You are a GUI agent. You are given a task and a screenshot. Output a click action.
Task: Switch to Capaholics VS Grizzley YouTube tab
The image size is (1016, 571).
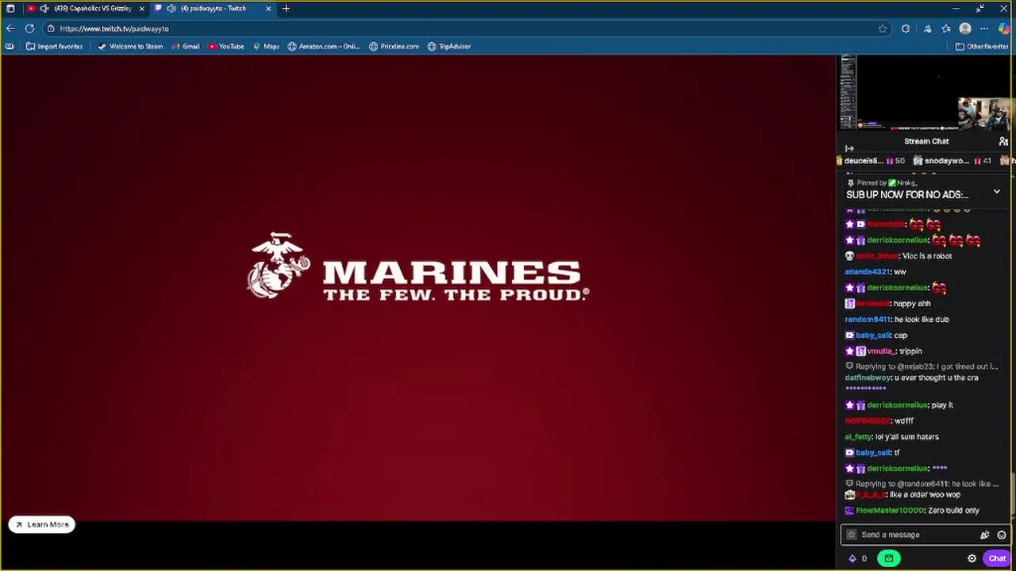pos(87,9)
